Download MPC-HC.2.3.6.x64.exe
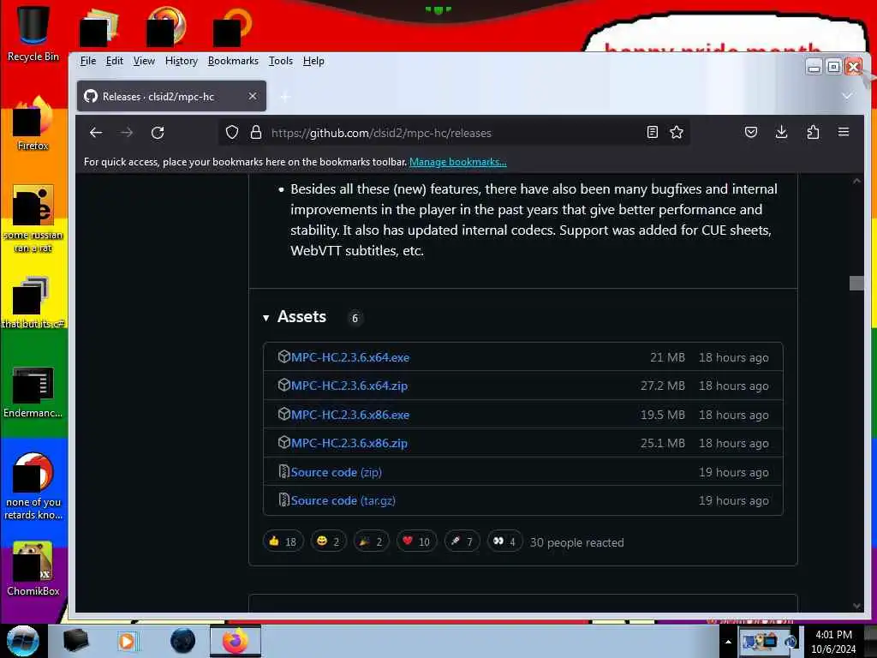877x658 pixels. tap(350, 357)
